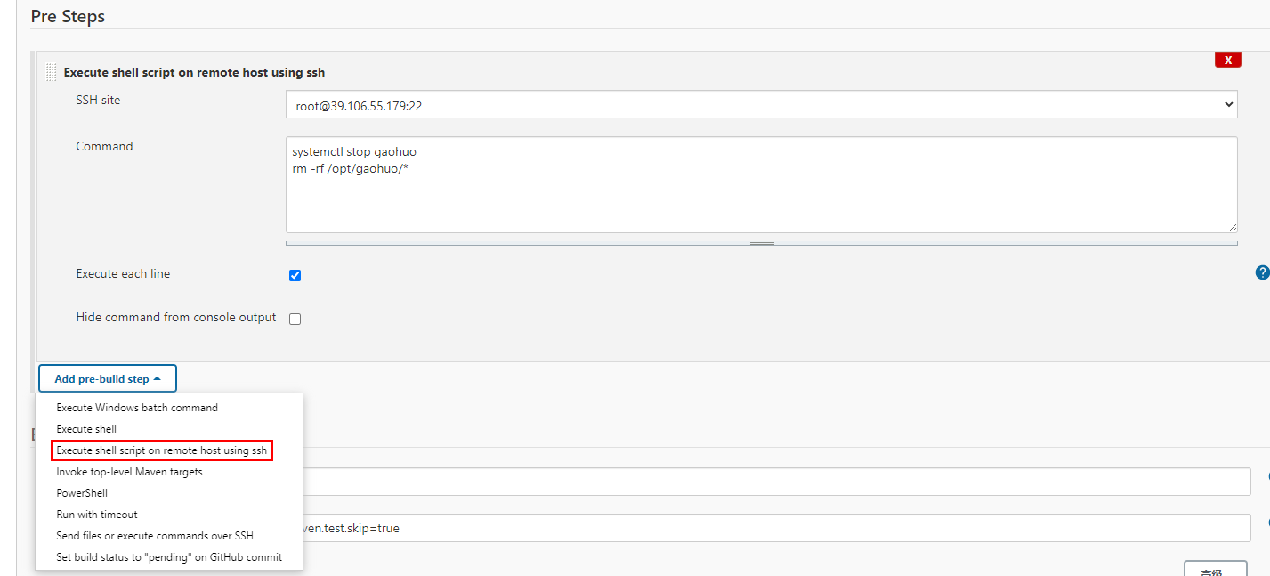Click inside the Command text area

pos(762,185)
